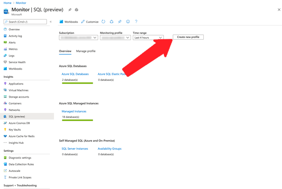The image size is (282, 189).
Task: Click the Monitor breadcrumb link
Action: pos(21,3)
